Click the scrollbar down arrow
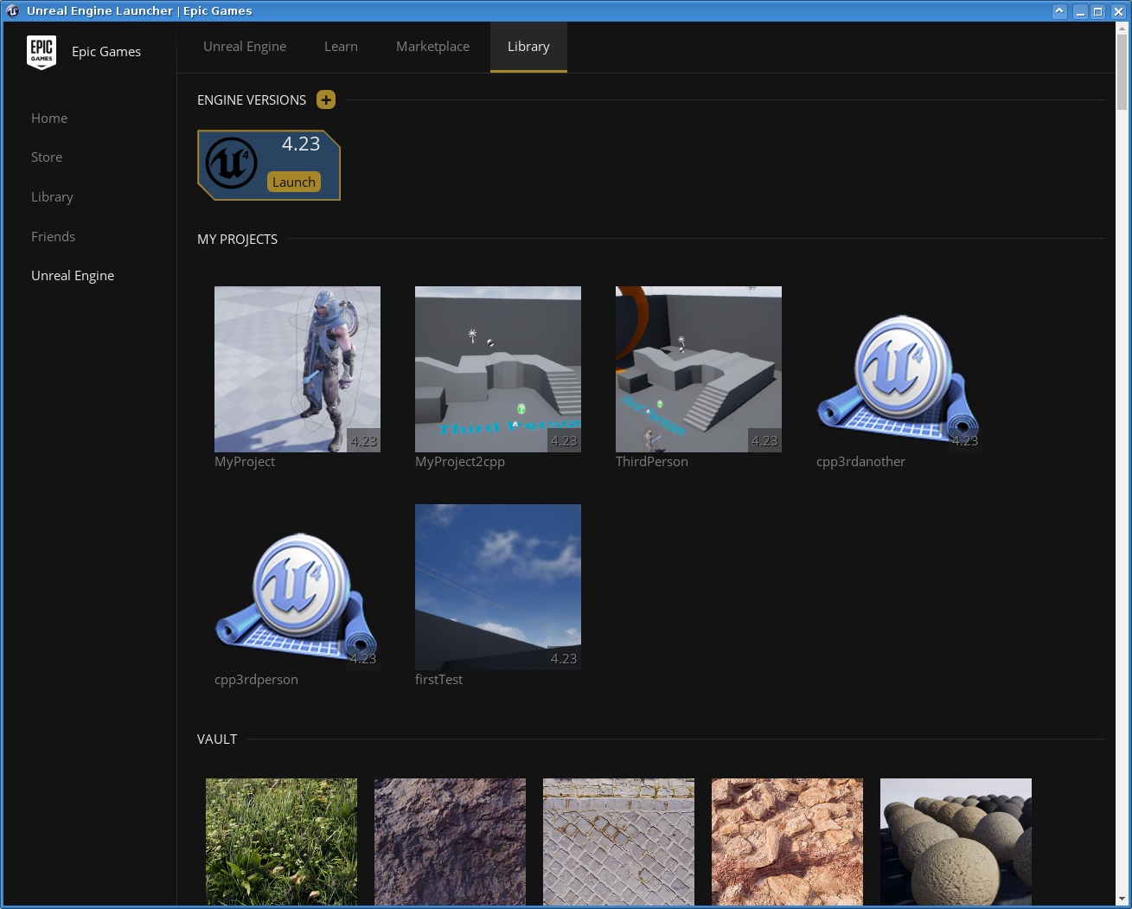Viewport: 1132px width, 909px height. click(x=1122, y=899)
